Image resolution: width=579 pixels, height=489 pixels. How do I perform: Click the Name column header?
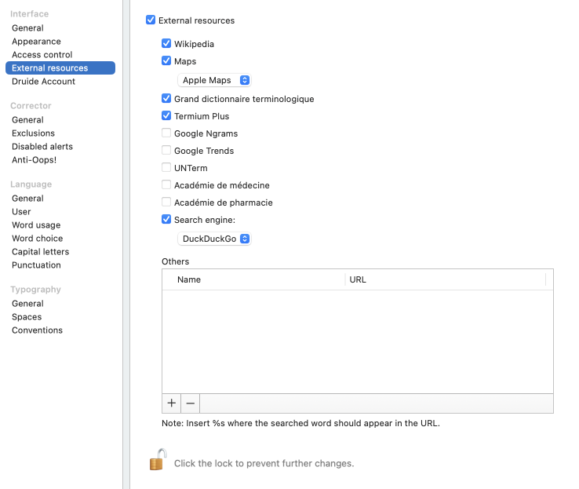pyautogui.click(x=253, y=279)
